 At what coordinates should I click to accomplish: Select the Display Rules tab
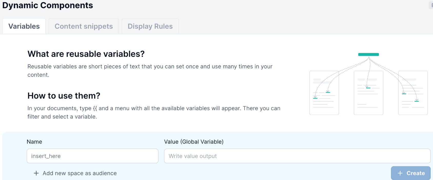[150, 26]
